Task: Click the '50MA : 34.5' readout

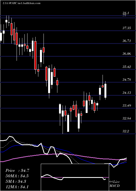Action: (x=17, y=176)
